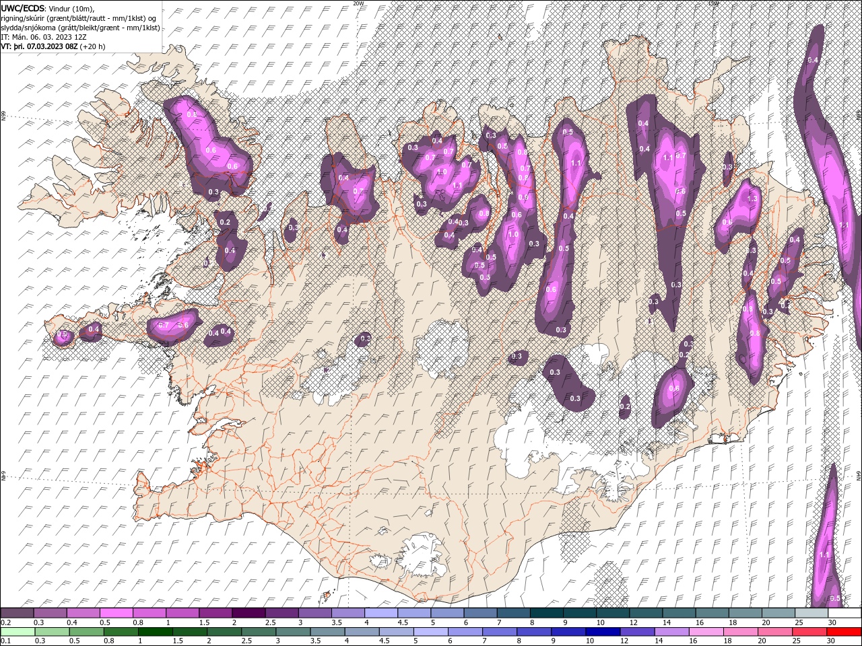The height and width of the screenshot is (646, 862).
Task: Click the '20W' longitude label at top
Action: click(358, 3)
